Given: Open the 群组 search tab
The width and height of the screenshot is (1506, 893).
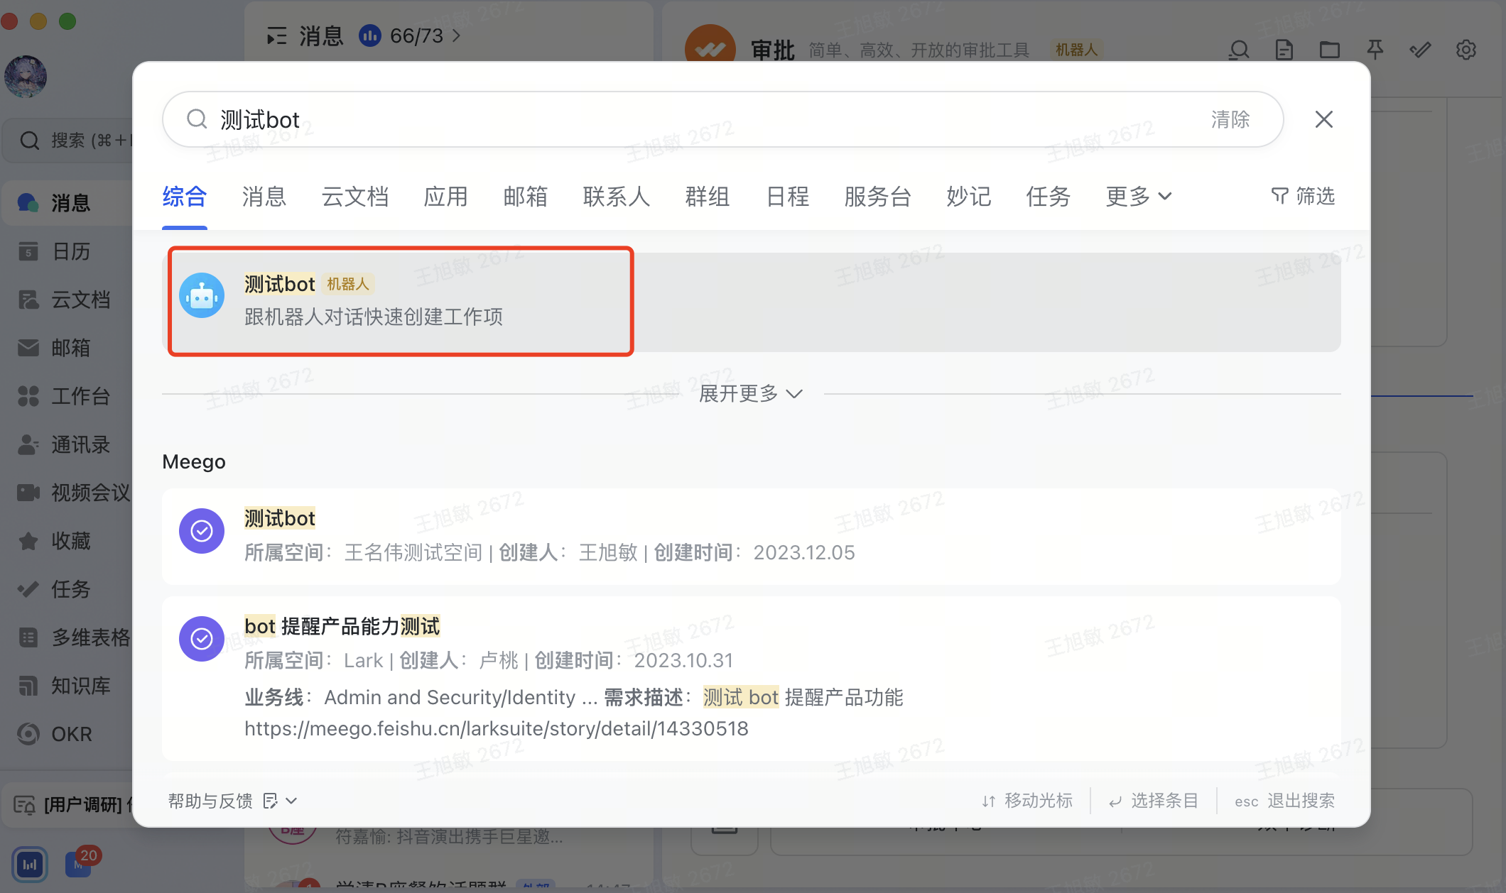Looking at the screenshot, I should [x=707, y=197].
